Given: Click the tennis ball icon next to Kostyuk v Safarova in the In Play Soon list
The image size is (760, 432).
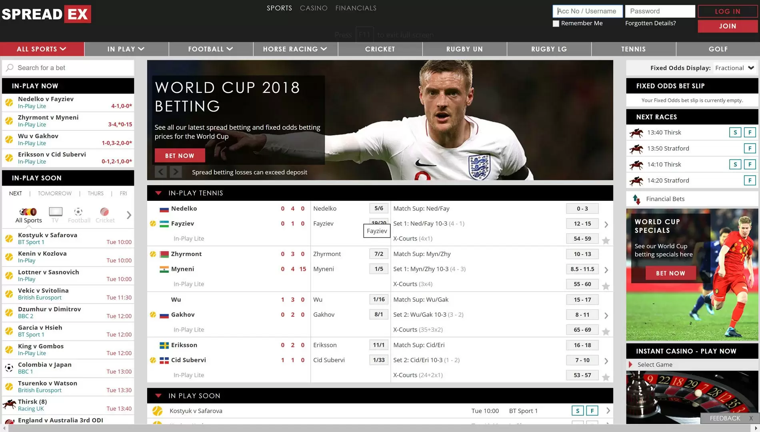Looking at the screenshot, I should (157, 411).
